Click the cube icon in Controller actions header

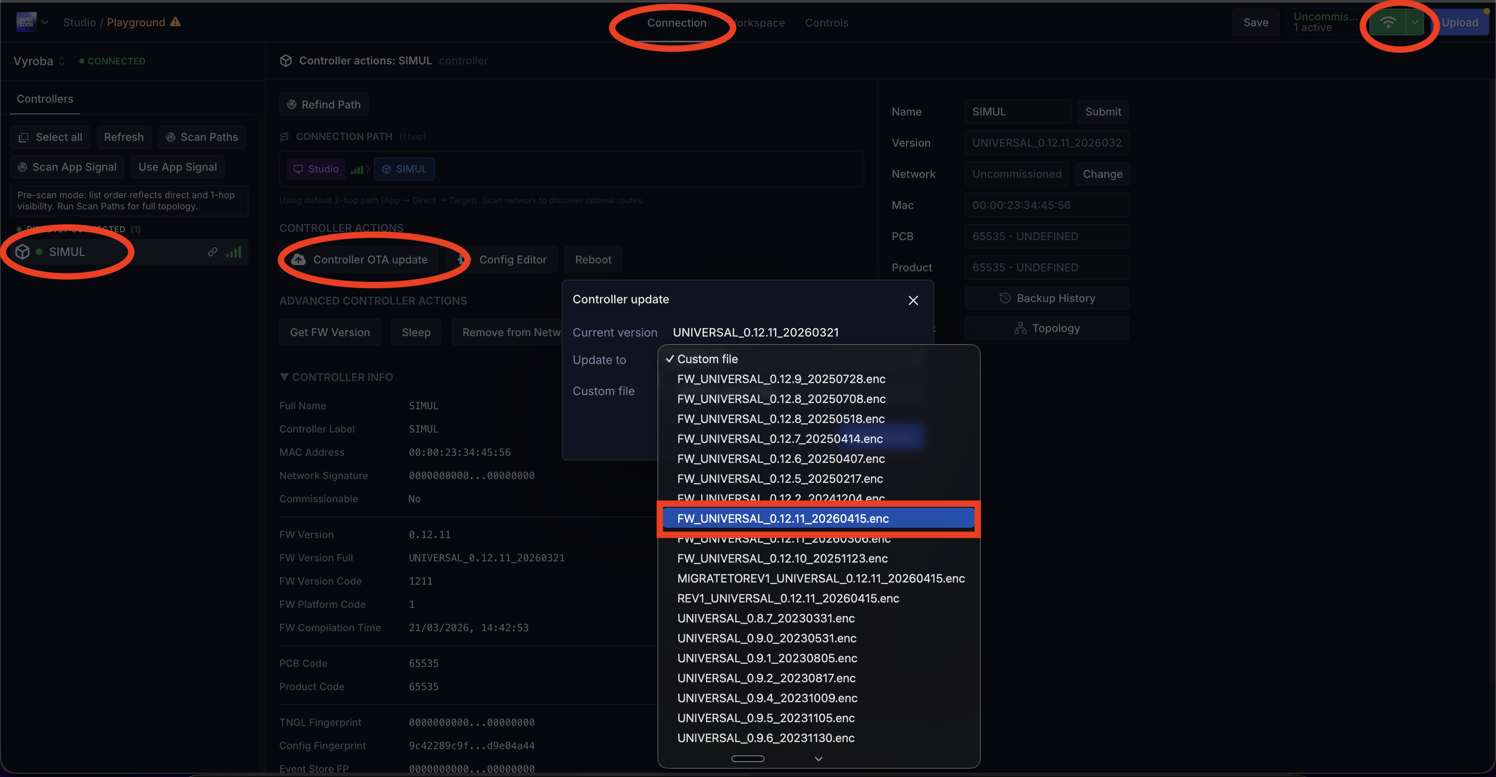tap(286, 60)
